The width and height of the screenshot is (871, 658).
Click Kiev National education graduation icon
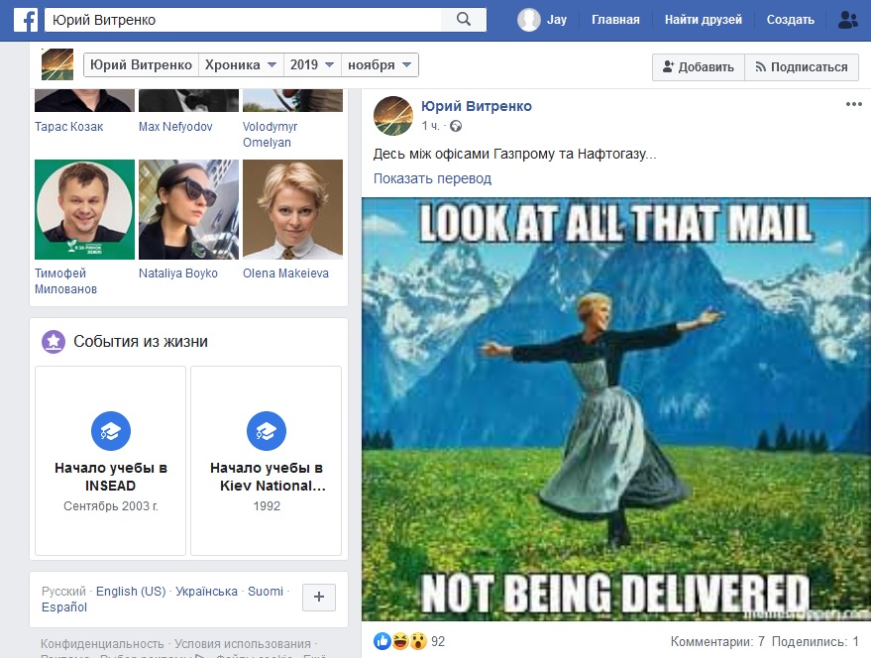pyautogui.click(x=267, y=431)
